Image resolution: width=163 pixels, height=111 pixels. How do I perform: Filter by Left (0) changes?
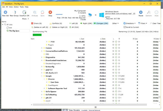point(74,23)
